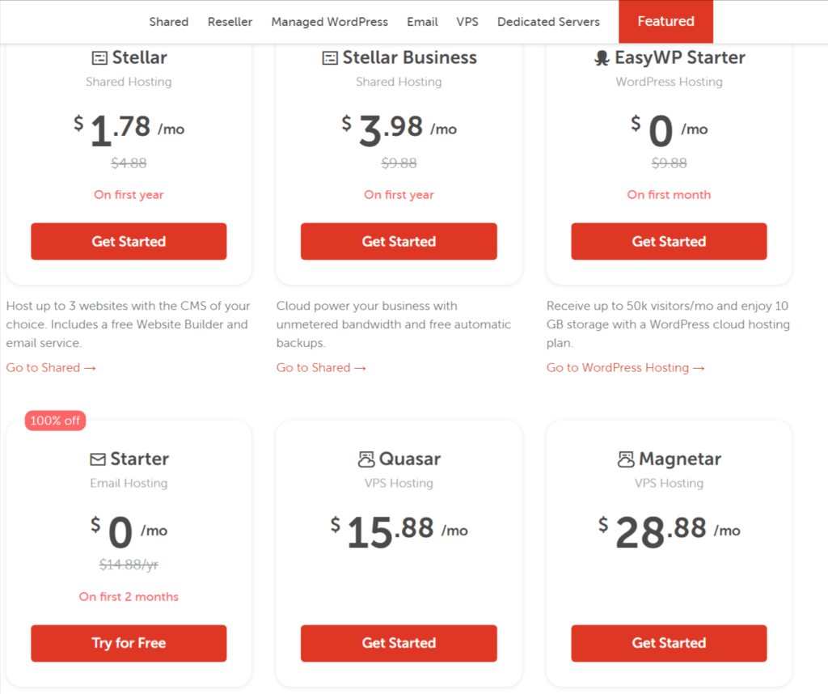Switch to the Featured tab
The height and width of the screenshot is (694, 828).
click(x=665, y=22)
